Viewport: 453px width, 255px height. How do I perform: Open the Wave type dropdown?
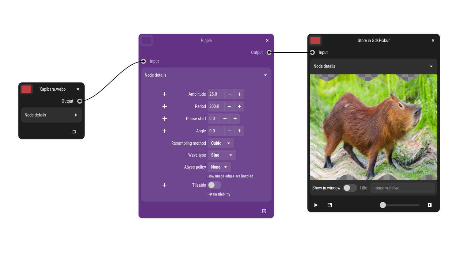(x=222, y=155)
